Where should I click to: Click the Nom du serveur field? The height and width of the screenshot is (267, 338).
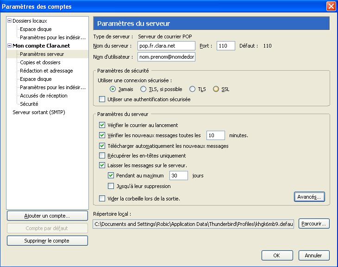[166, 46]
